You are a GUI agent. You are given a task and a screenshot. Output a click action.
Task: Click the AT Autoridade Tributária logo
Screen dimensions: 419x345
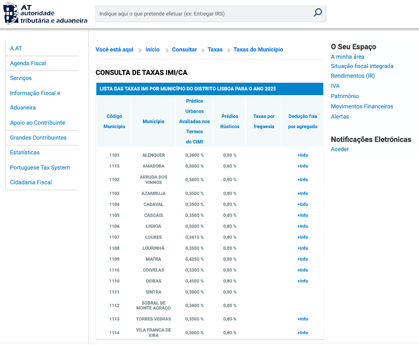pos(45,13)
